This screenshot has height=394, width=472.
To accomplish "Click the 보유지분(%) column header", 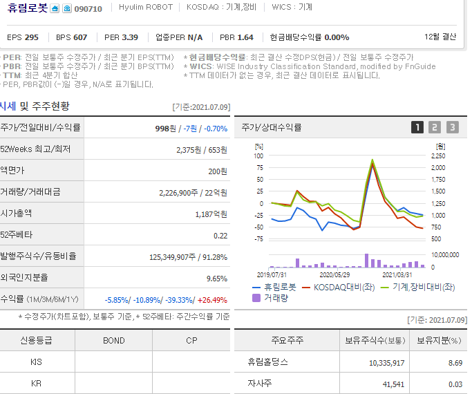I will coord(439,340).
